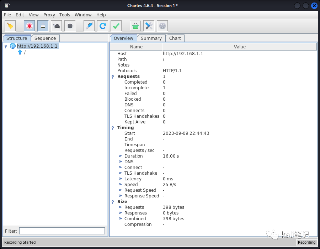
Task: Open the Window menu
Action: (x=83, y=15)
